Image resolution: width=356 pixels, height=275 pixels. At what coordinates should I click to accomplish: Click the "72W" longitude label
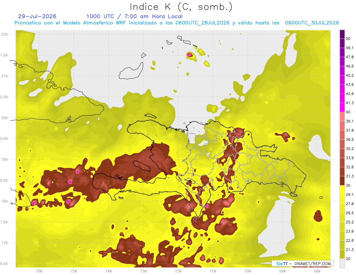(x=178, y=271)
